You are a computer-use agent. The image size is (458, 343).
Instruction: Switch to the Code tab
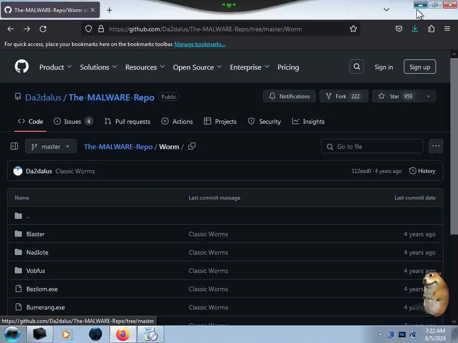tap(30, 121)
